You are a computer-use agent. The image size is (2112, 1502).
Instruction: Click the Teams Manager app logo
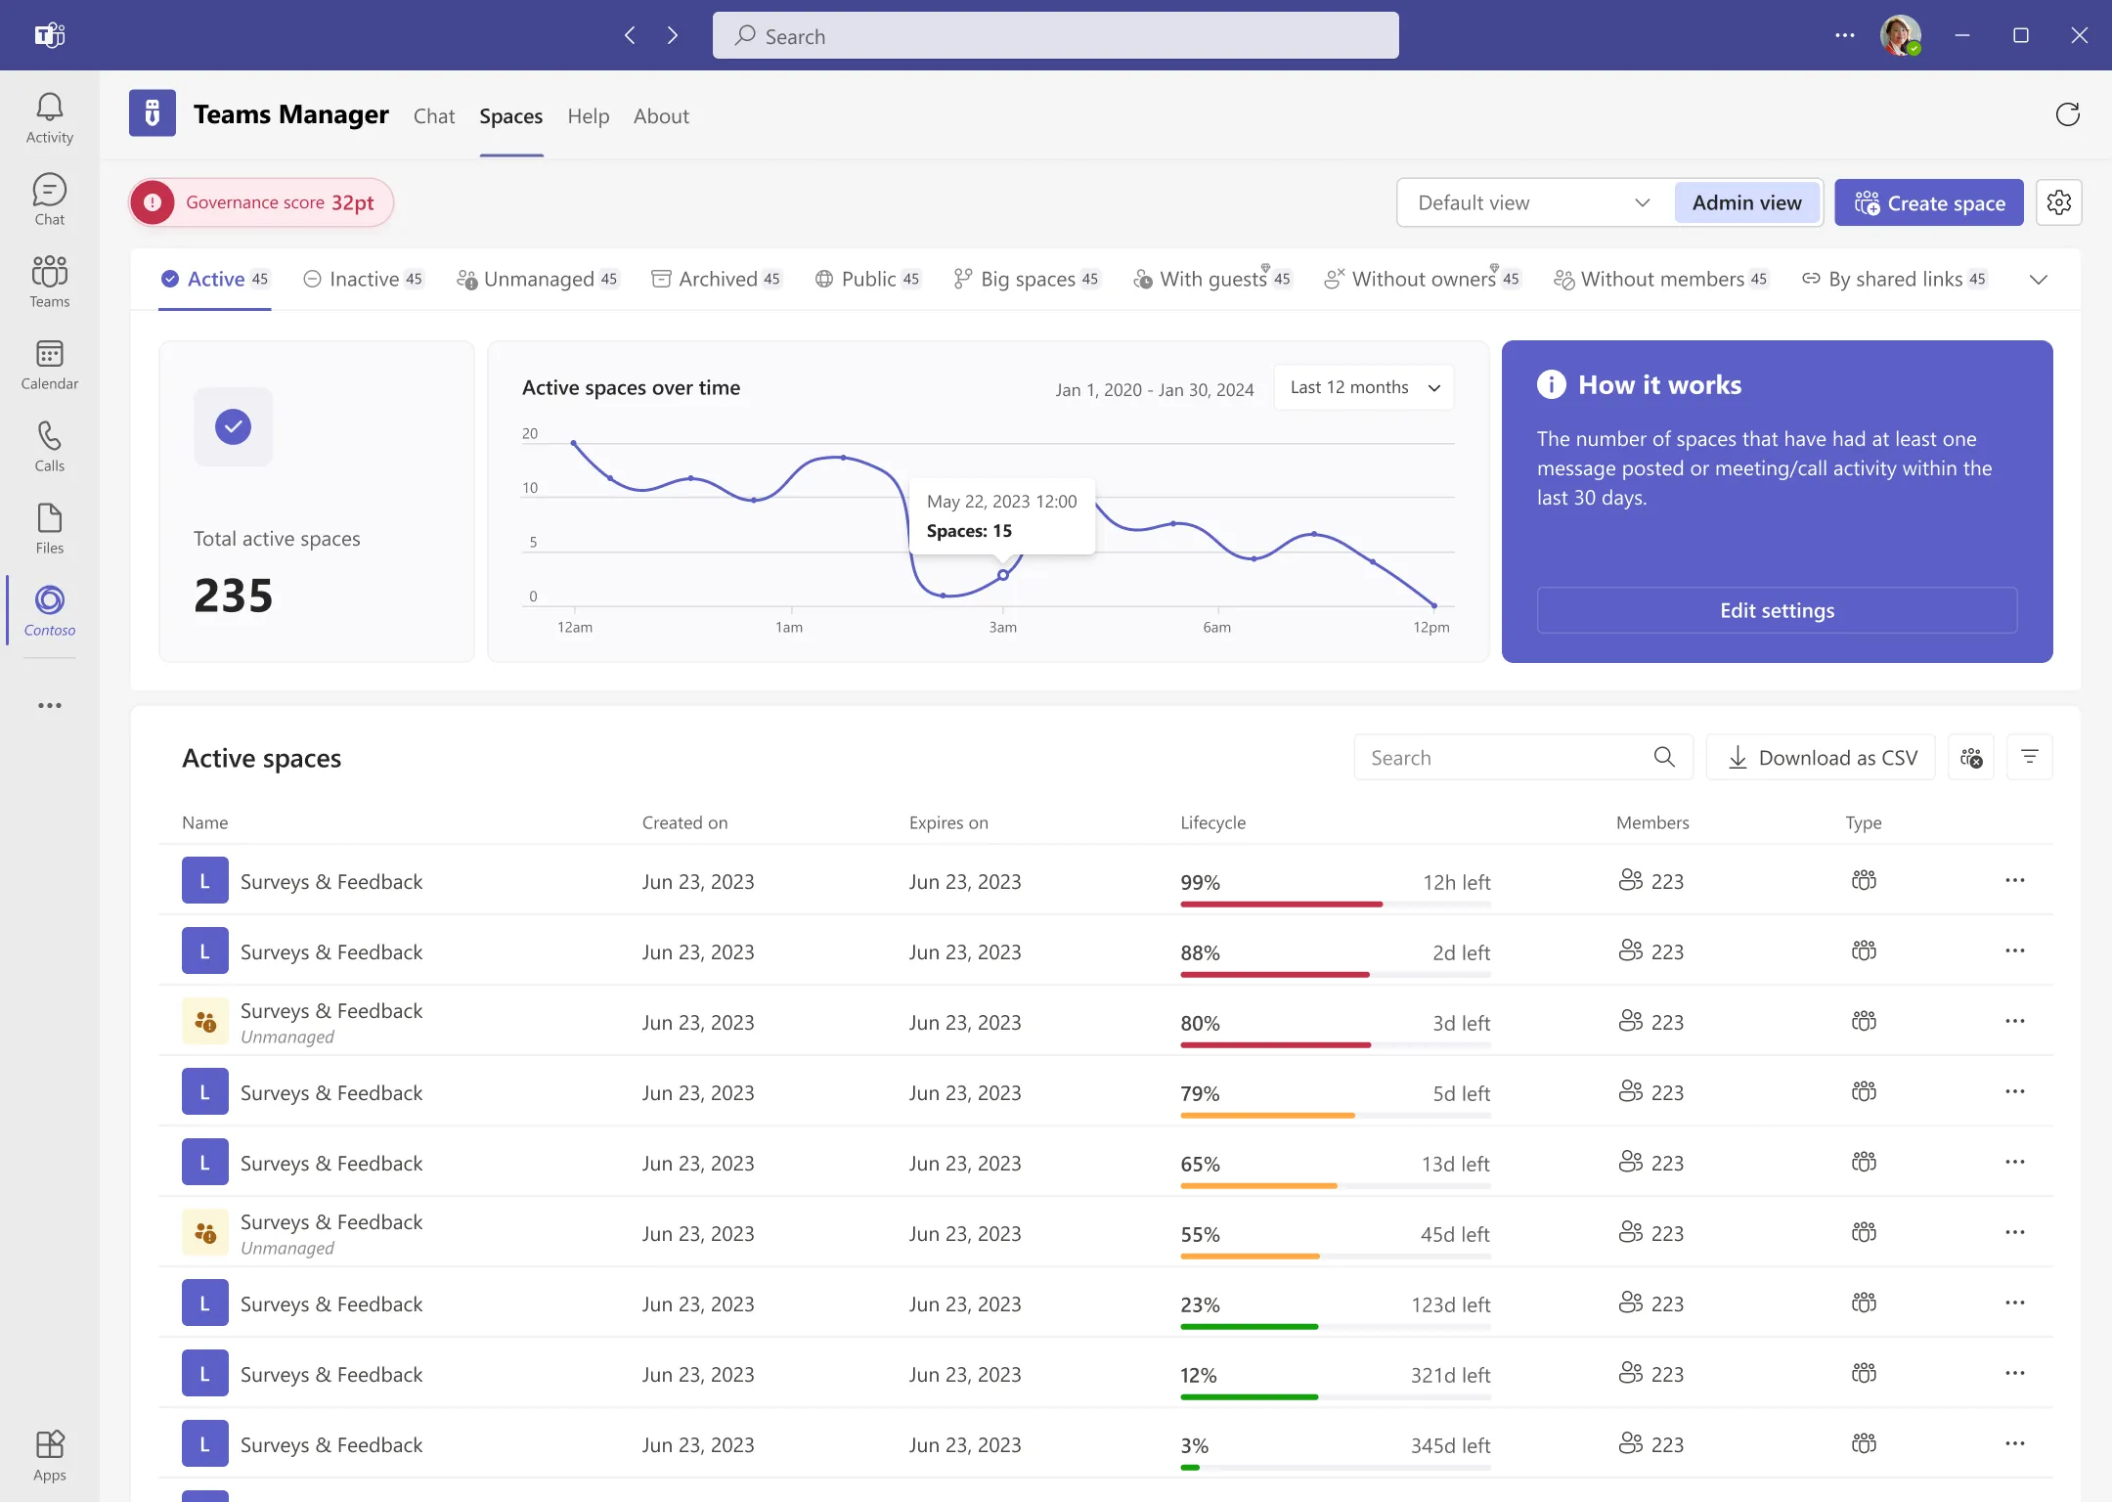[x=153, y=113]
